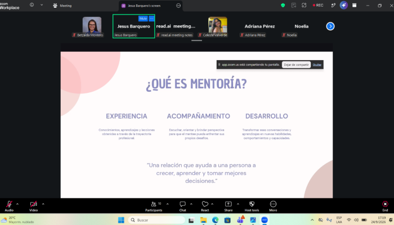Switch to the Meeting tab
Image resolution: width=394 pixels, height=225 pixels.
click(x=62, y=6)
